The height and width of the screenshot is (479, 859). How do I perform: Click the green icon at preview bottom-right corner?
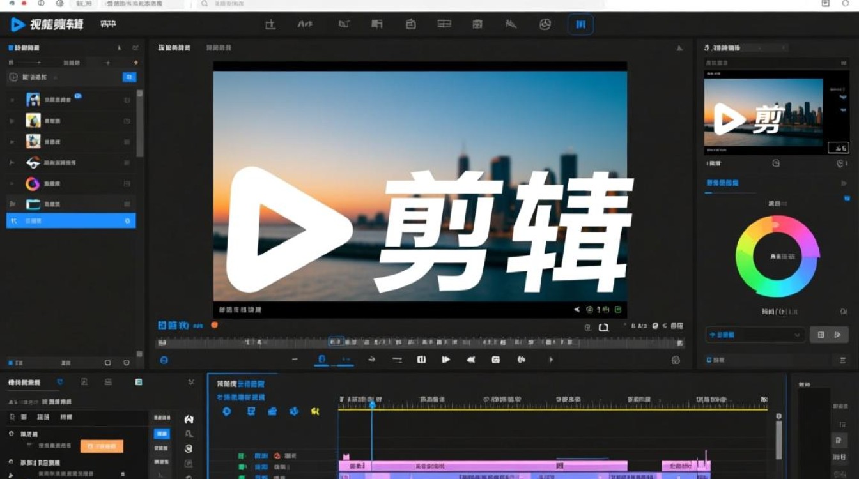618,310
